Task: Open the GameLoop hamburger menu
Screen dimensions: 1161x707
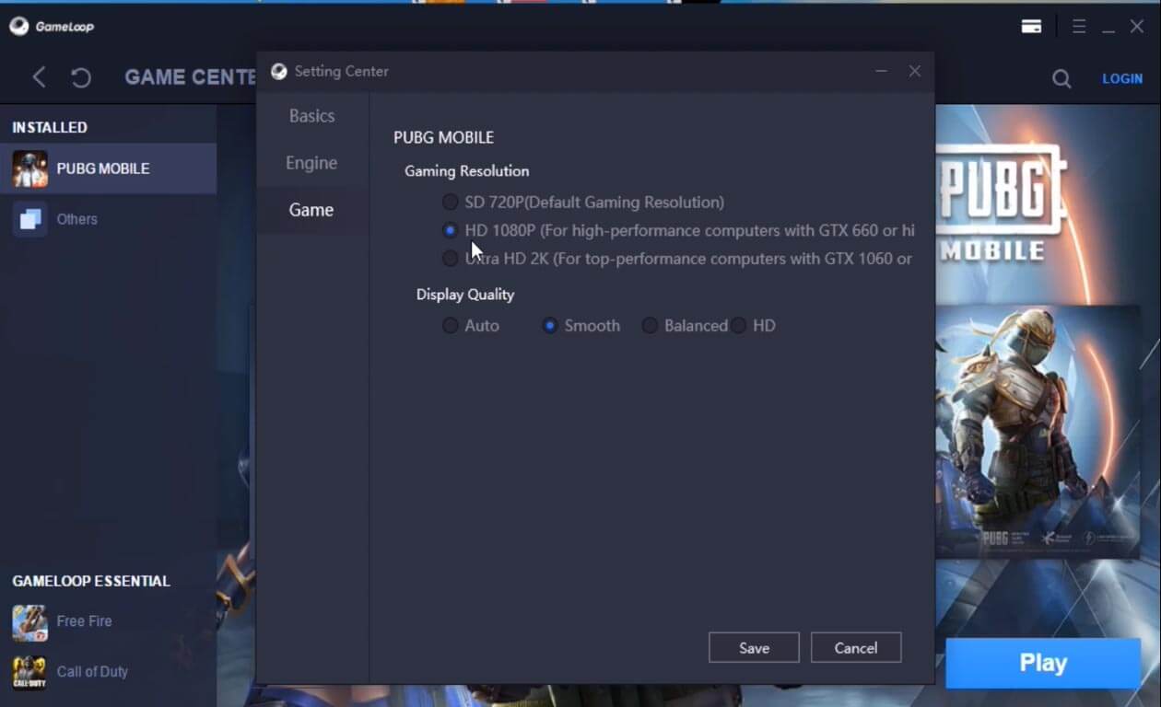Action: click(x=1079, y=27)
